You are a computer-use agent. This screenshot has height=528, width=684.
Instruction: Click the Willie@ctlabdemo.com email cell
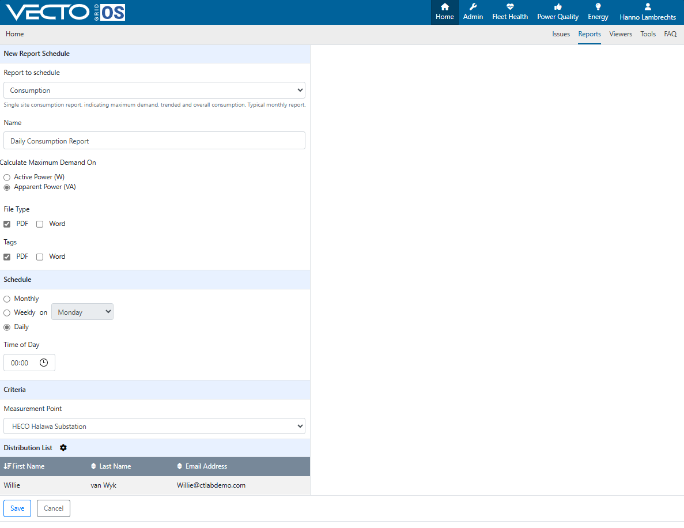point(211,485)
